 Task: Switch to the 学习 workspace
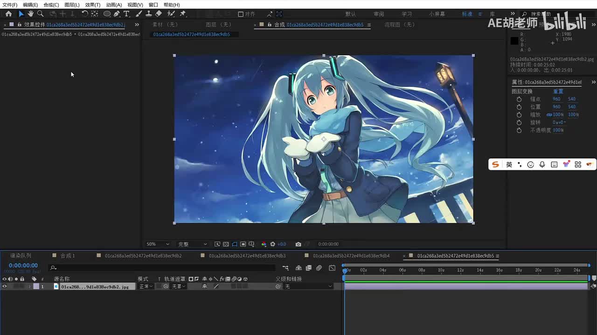[x=407, y=14]
